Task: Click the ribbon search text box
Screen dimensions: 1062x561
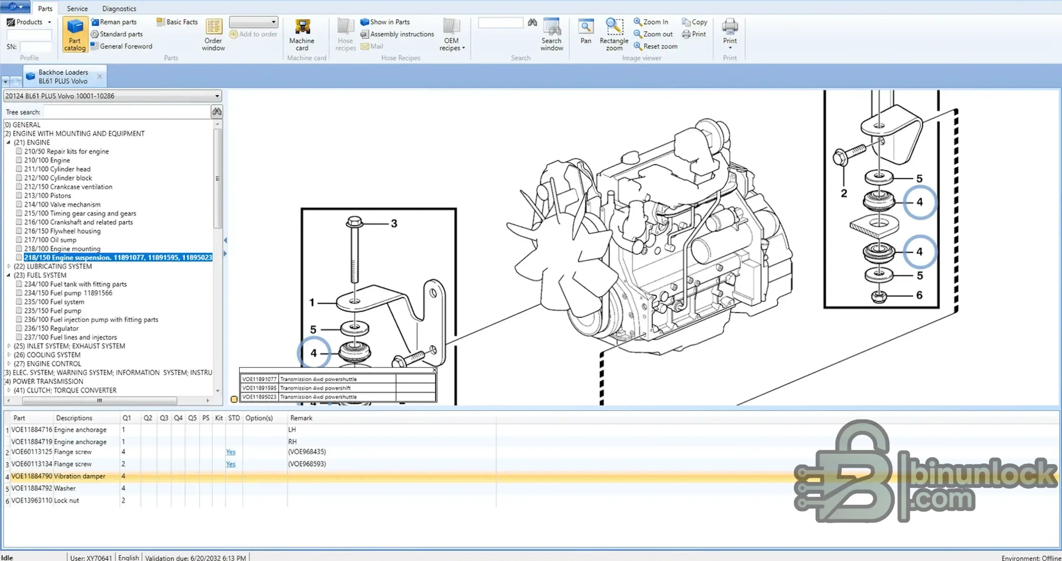Action: (x=501, y=23)
